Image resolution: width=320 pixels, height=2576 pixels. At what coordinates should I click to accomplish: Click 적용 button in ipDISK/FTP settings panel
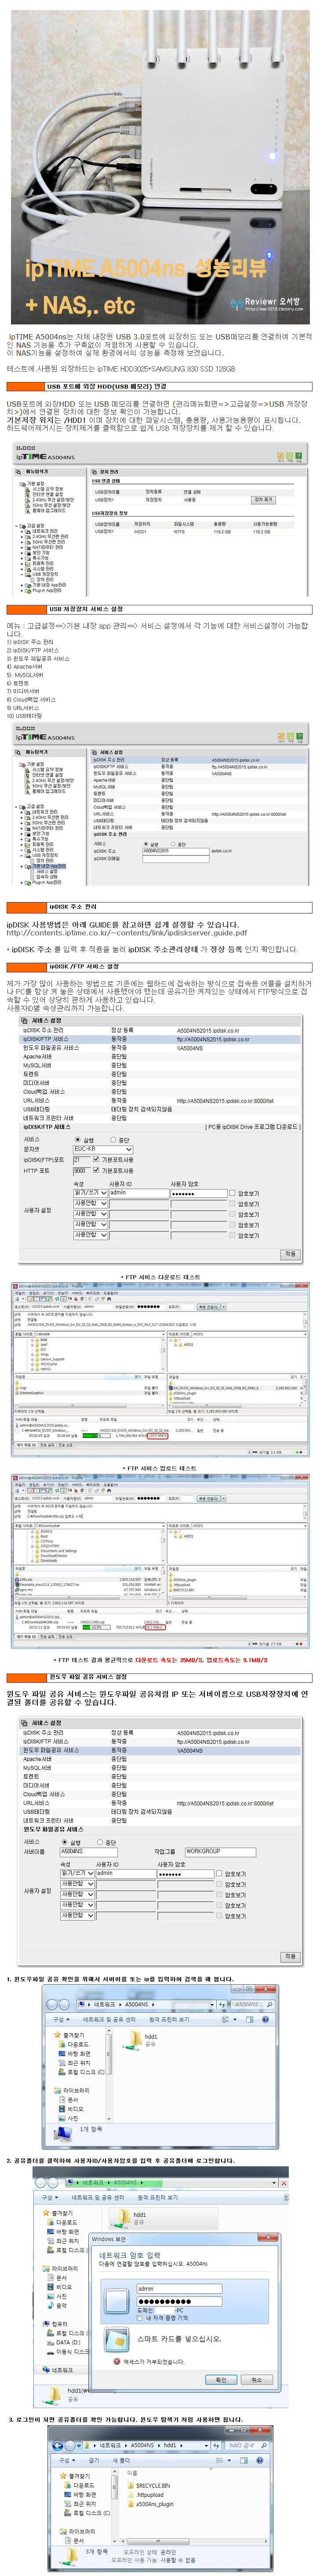tap(290, 1254)
